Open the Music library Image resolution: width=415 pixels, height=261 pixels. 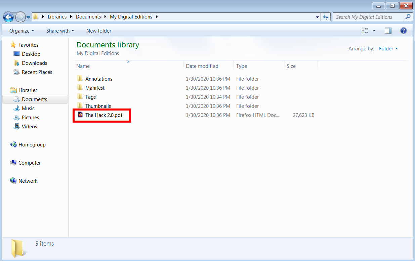pyautogui.click(x=28, y=108)
